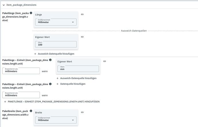Screen dimensions: 198x127
Task: Click Breite card title
Action: coord(38,113)
